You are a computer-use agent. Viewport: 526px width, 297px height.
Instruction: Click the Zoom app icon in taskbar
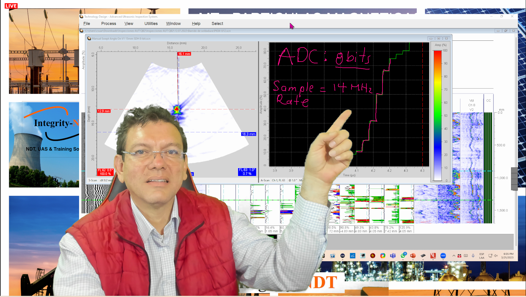pos(443,256)
